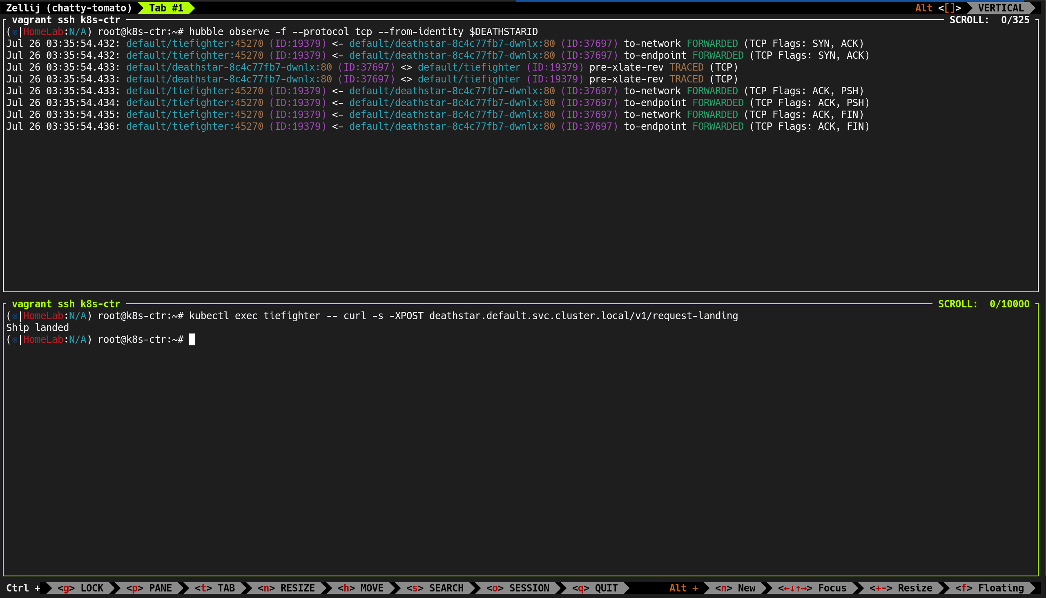Activate the <t> TAB mode

pos(215,588)
